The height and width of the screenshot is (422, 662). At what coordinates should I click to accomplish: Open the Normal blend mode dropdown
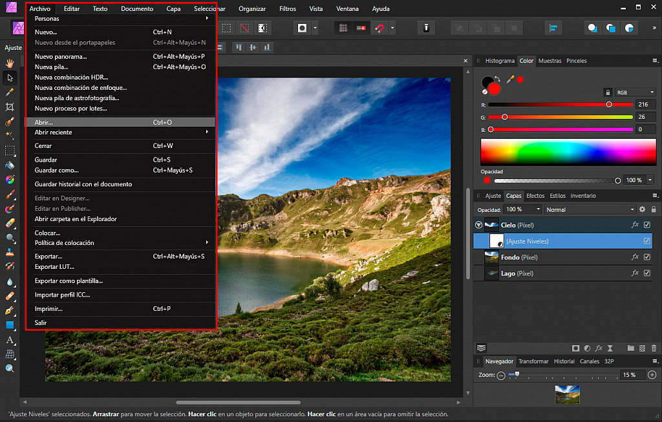coord(590,209)
